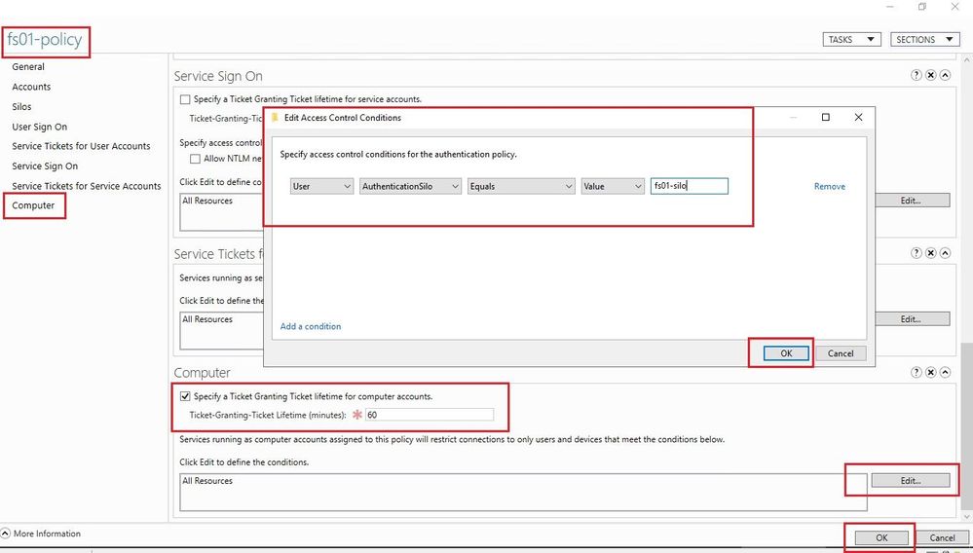Image resolution: width=973 pixels, height=553 pixels.
Task: Open help for Service Sign On section
Action: point(916,75)
